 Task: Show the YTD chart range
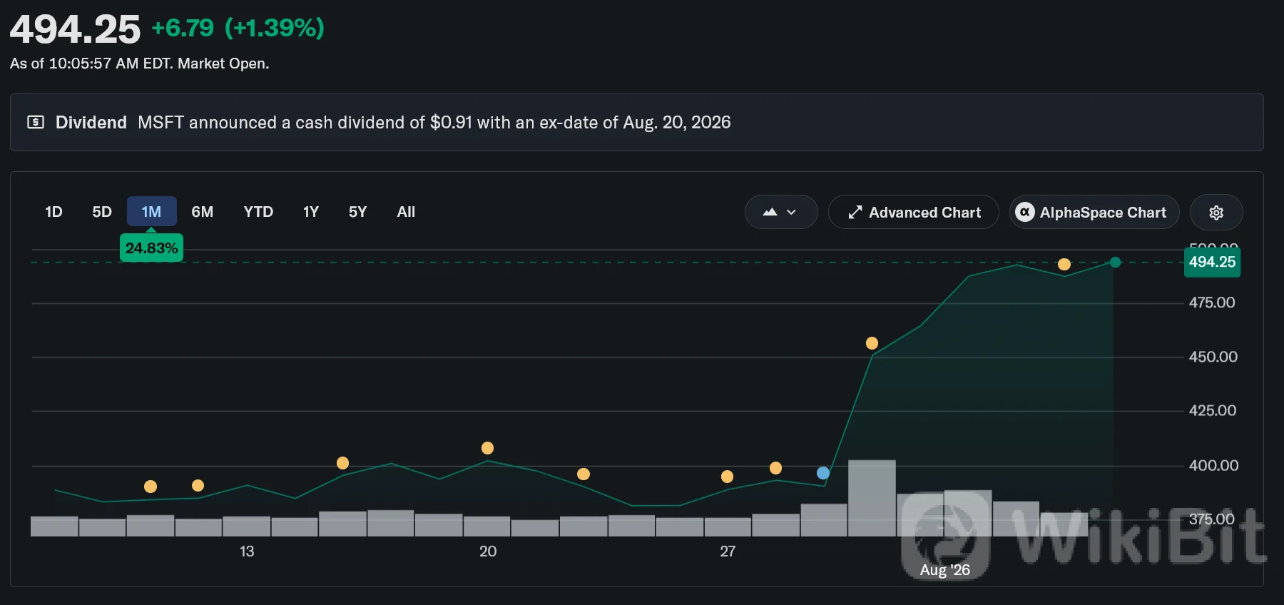point(258,212)
